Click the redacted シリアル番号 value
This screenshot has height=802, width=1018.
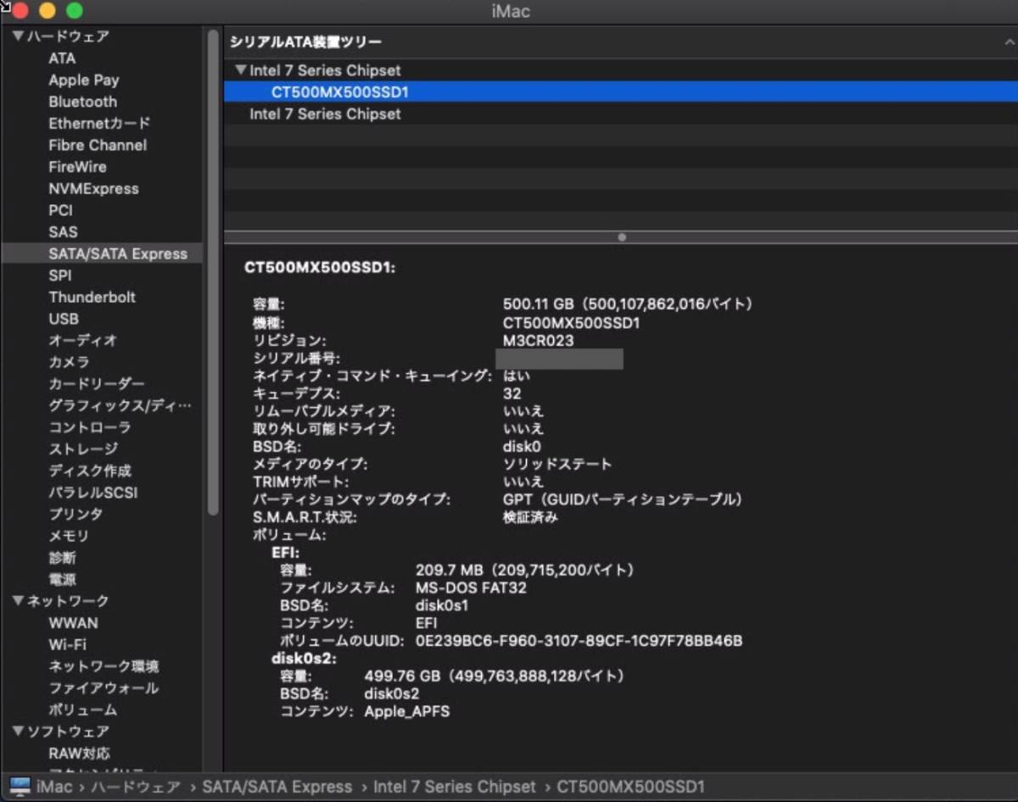559,359
